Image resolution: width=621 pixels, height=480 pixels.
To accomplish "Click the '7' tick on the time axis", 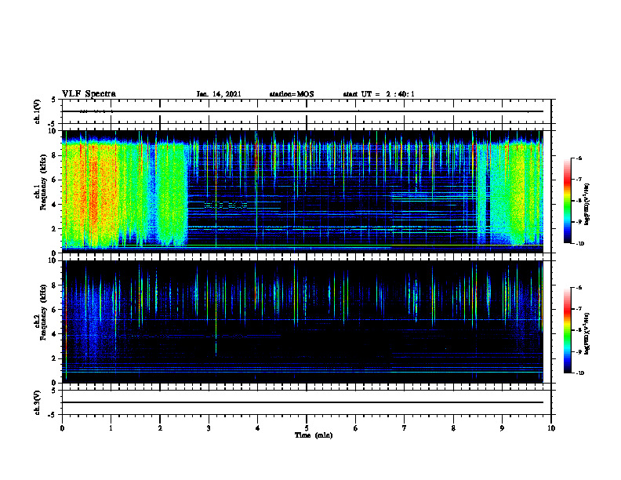I will click(405, 428).
